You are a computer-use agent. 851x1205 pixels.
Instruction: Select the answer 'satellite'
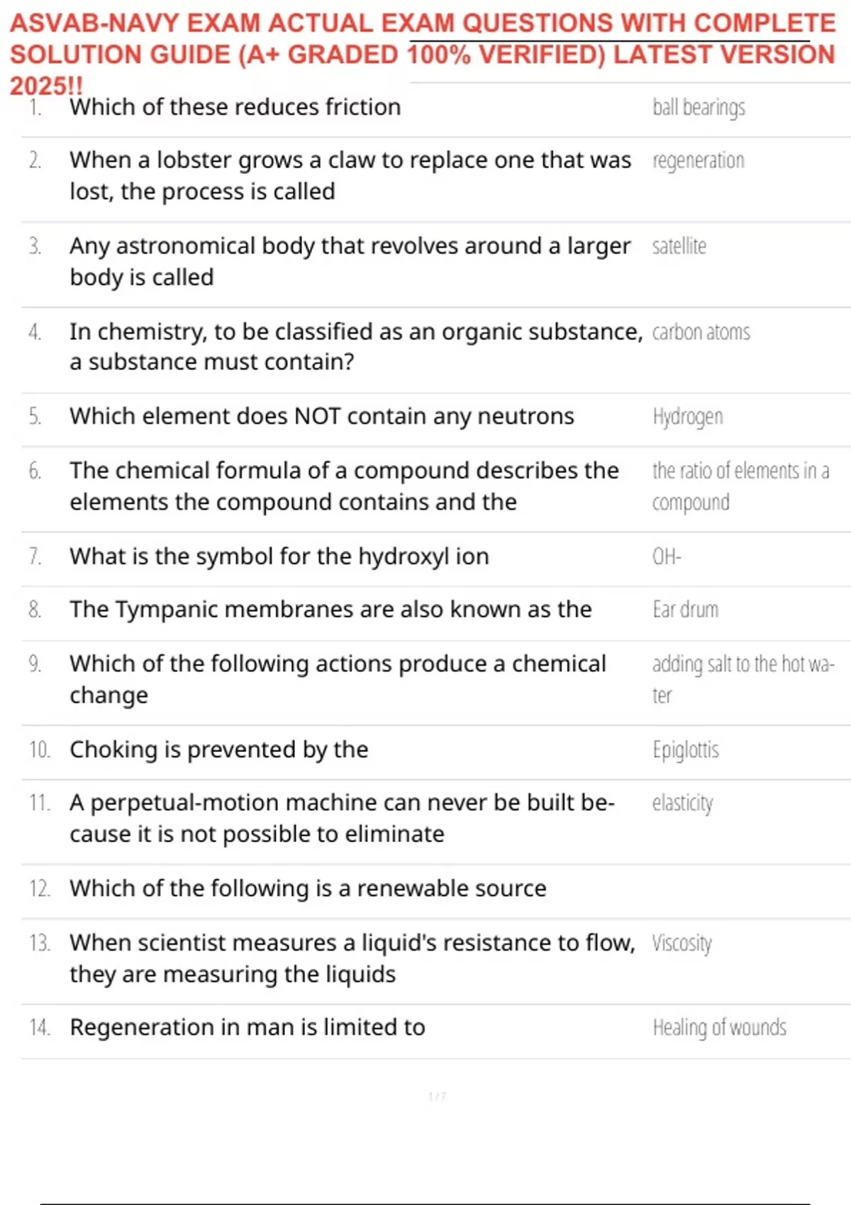click(x=679, y=247)
